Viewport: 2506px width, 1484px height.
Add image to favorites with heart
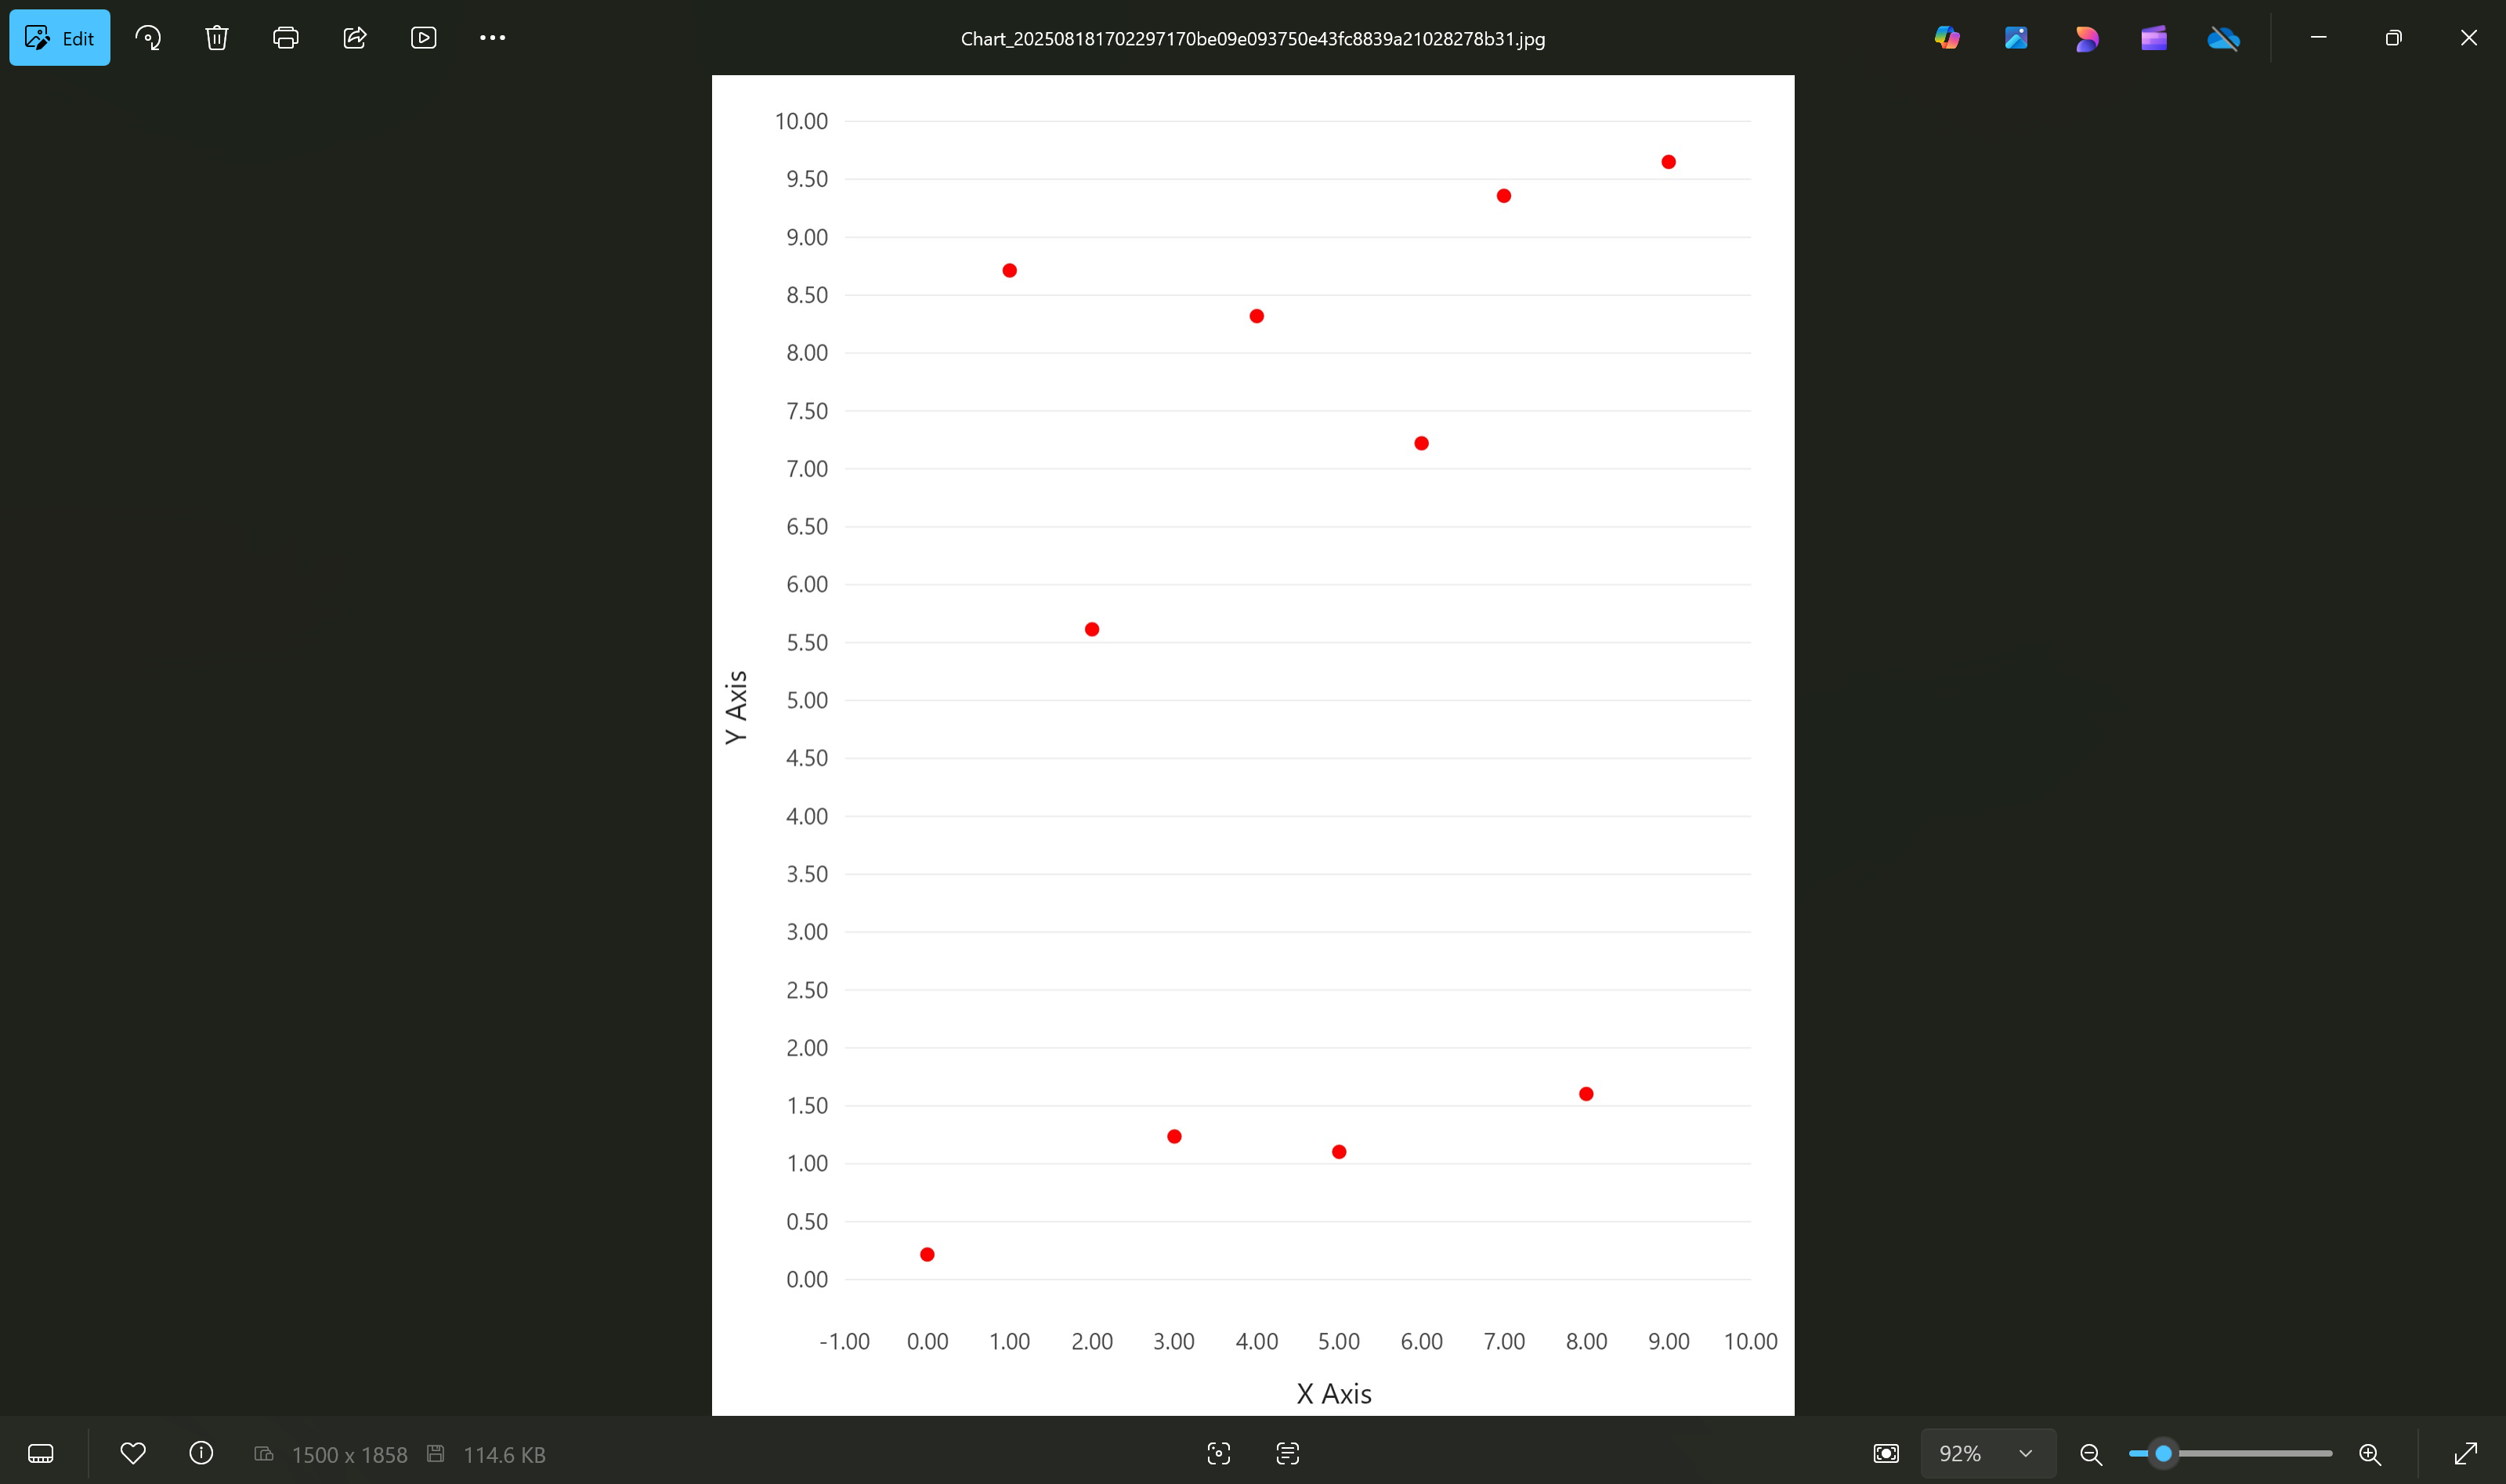(133, 1453)
